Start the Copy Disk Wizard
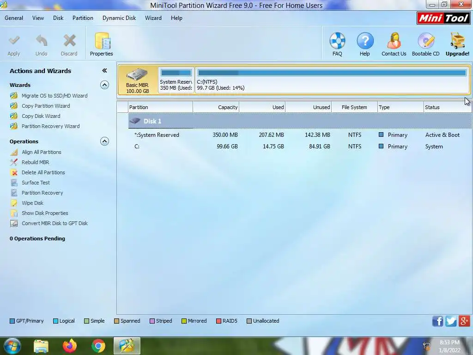This screenshot has width=473, height=355. [x=41, y=116]
